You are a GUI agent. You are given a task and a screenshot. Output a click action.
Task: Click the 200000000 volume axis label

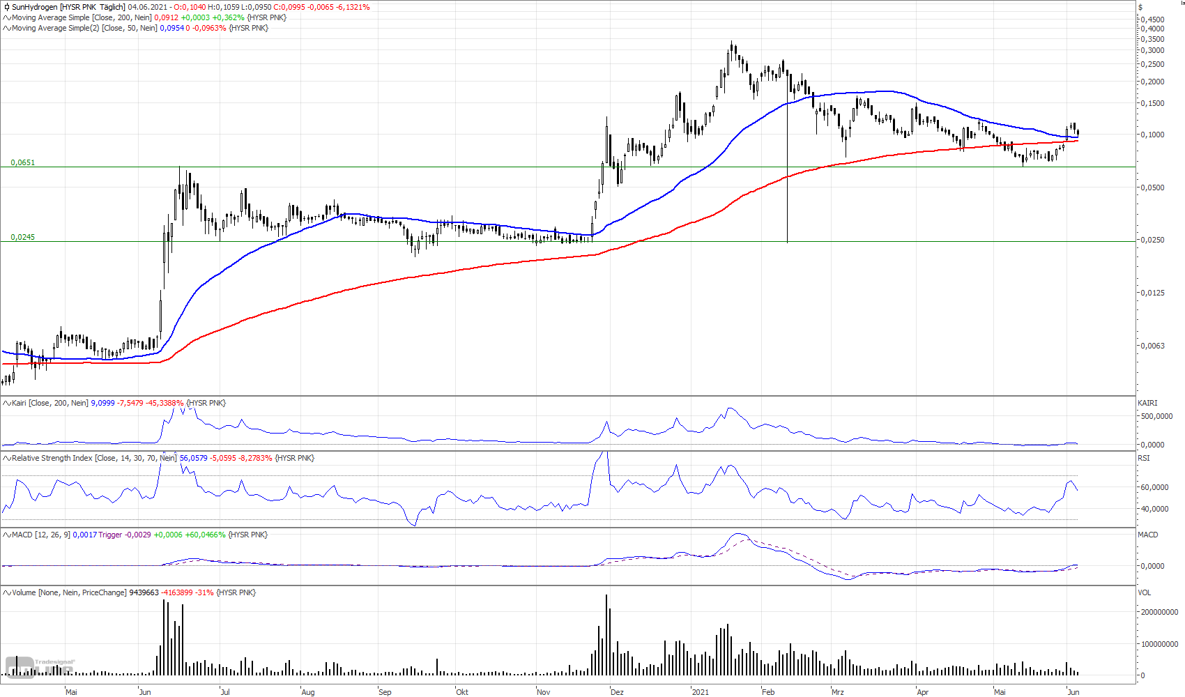[x=1160, y=612]
